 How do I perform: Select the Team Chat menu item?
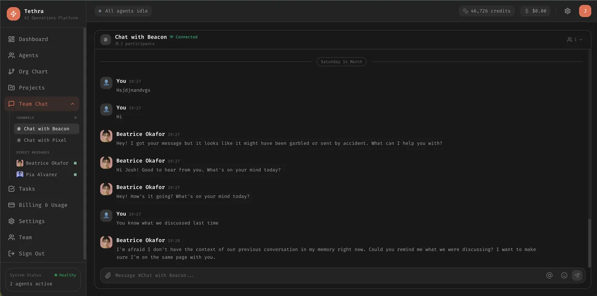(42, 104)
